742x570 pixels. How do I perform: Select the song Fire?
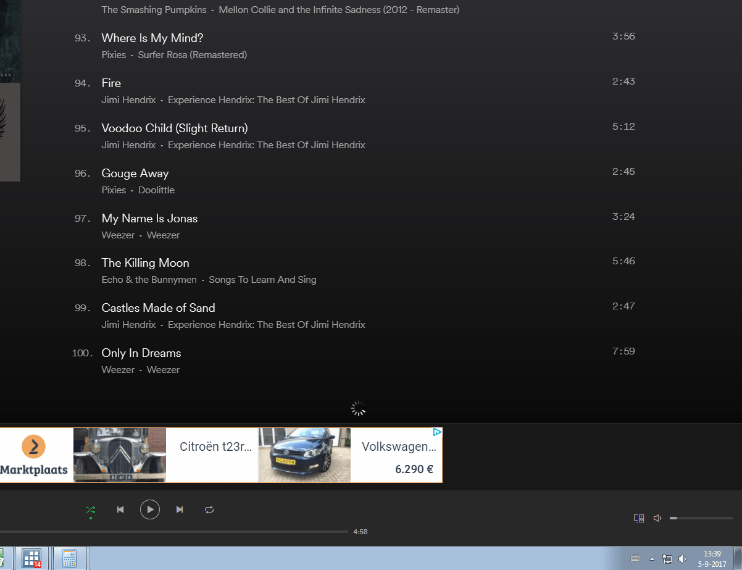[111, 83]
